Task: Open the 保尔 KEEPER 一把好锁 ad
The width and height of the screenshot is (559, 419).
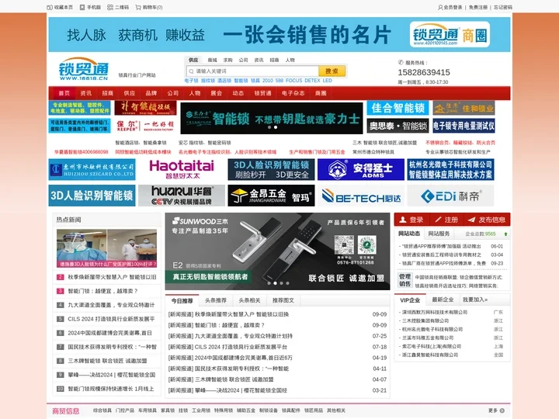Action: 145,126
